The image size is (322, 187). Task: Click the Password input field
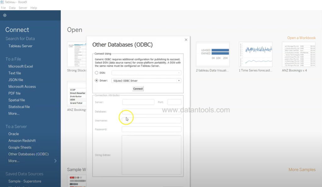152,129
